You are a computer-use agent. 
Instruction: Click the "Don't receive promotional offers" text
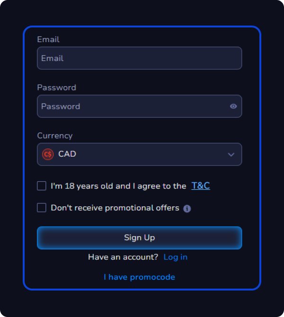pos(115,208)
